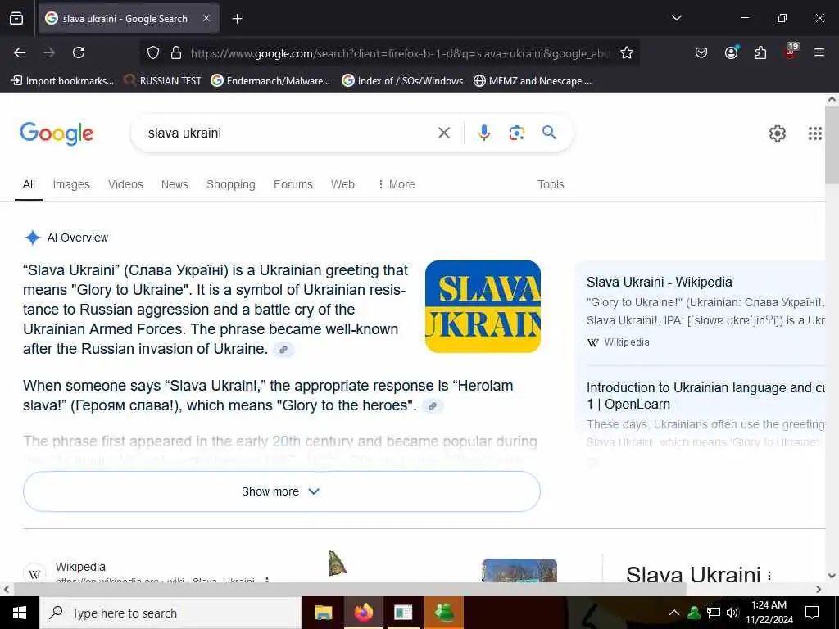The image size is (839, 629).
Task: Submit search with magnifier icon
Action: [549, 133]
